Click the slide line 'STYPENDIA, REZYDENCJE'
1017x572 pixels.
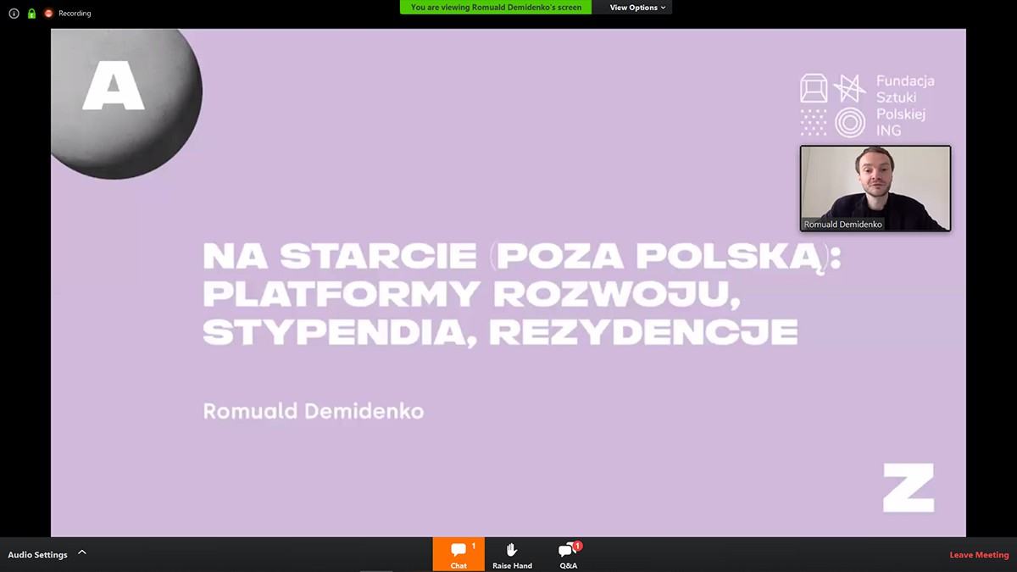[x=500, y=331]
